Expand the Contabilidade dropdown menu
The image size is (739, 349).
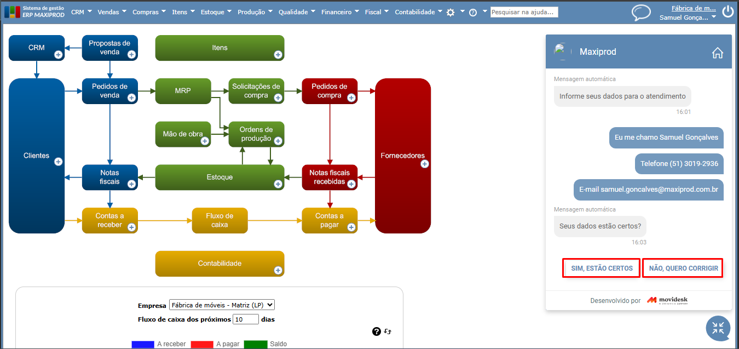click(x=419, y=12)
